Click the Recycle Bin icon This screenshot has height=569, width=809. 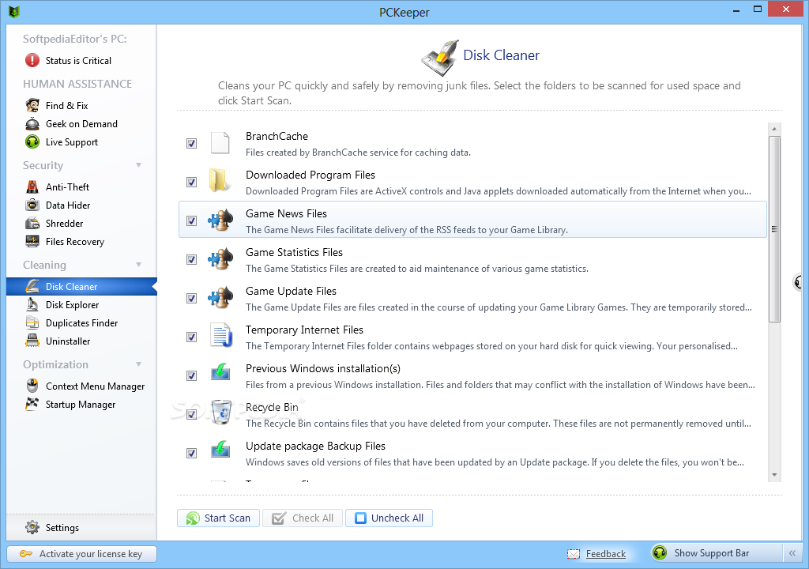tap(222, 412)
